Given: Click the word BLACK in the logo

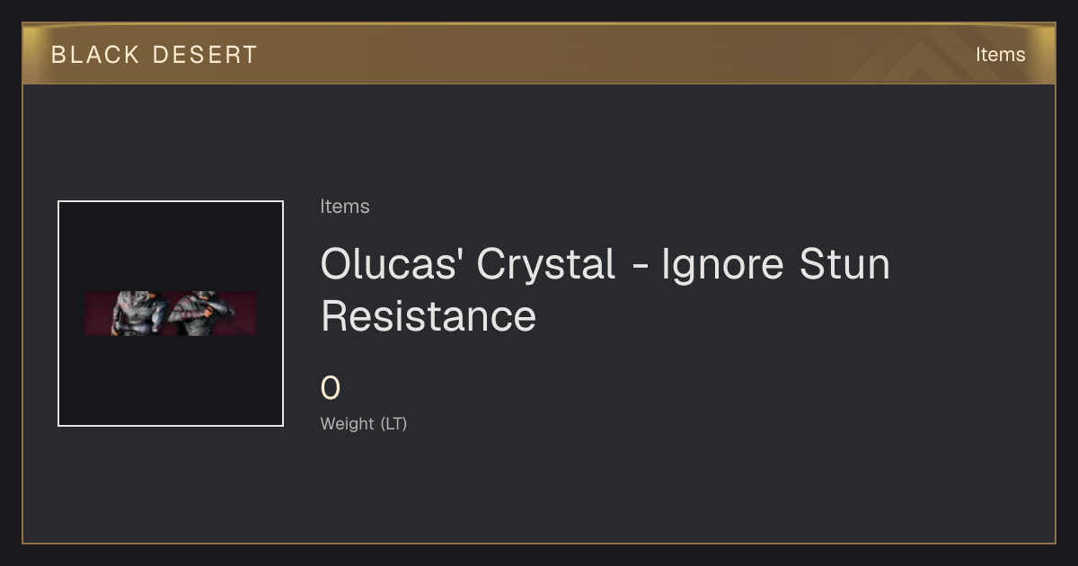Looking at the screenshot, I should [95, 55].
